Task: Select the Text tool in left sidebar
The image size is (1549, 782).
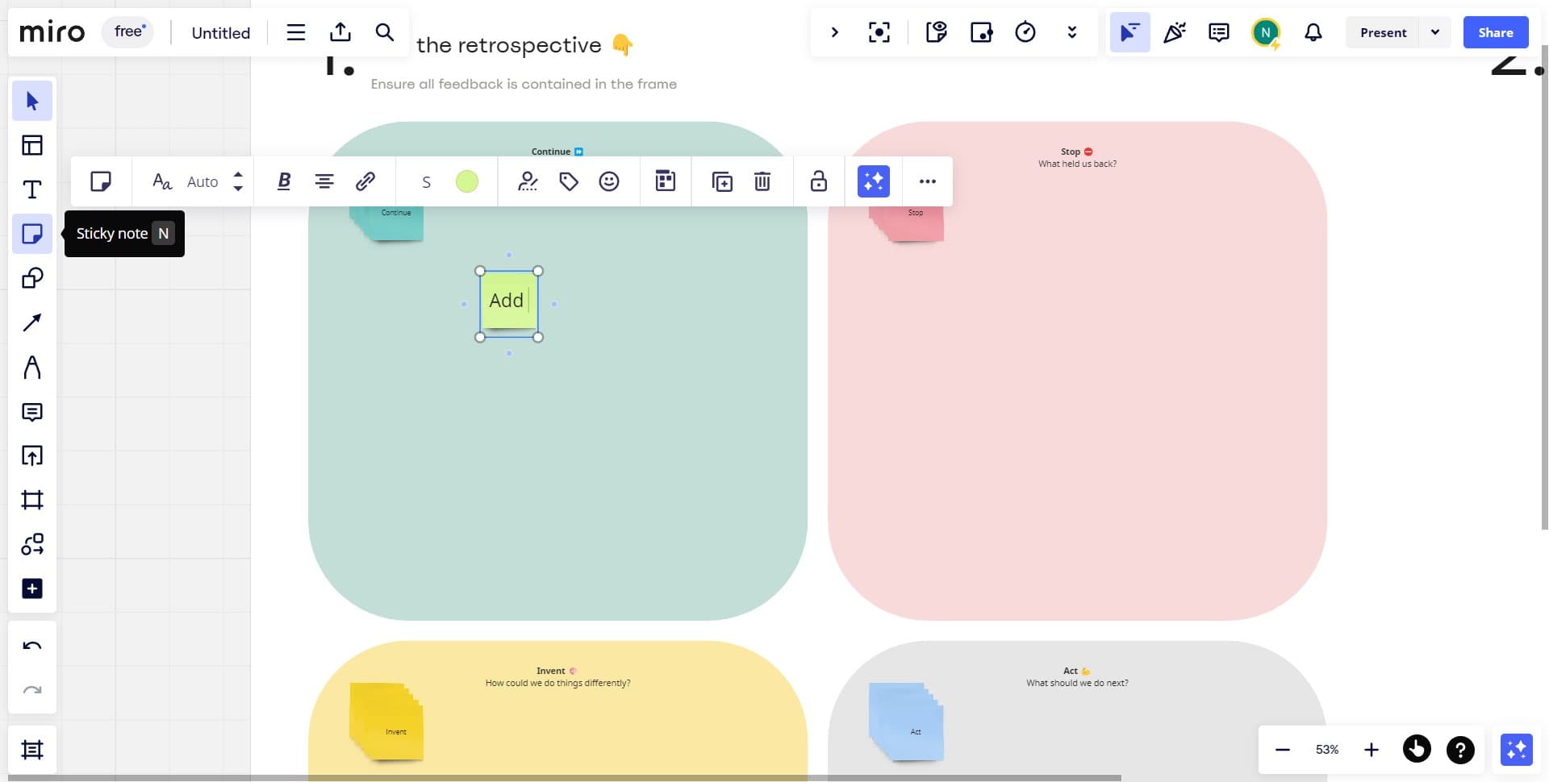Action: click(32, 189)
